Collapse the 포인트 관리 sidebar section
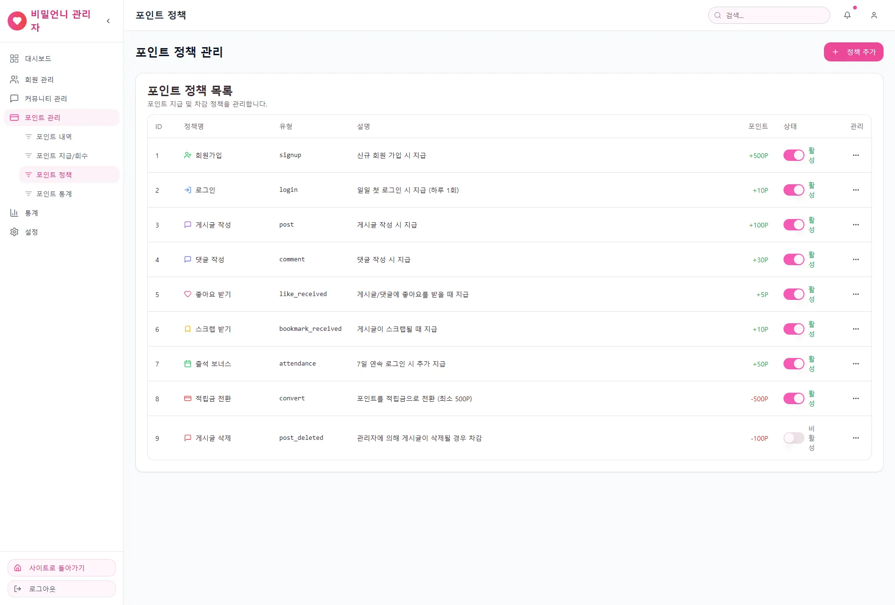895x605 pixels. [61, 118]
